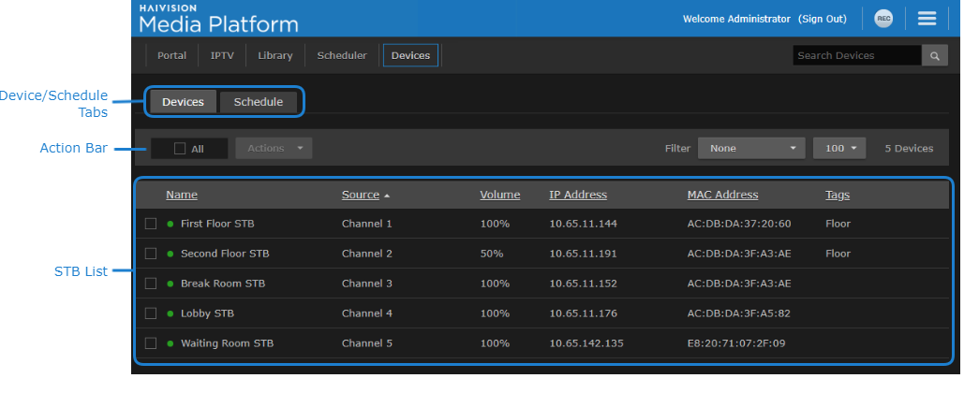
Task: Switch to the Schedule tab
Action: pyautogui.click(x=258, y=102)
